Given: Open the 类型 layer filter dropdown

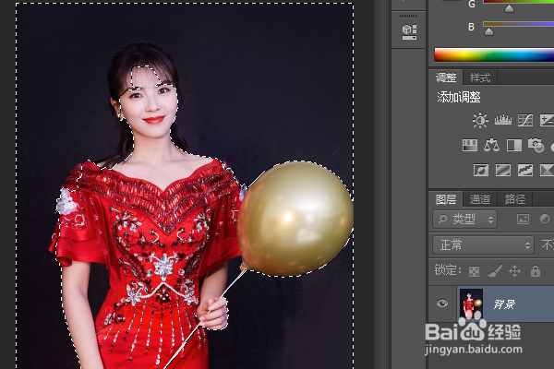Looking at the screenshot, I should tap(464, 220).
